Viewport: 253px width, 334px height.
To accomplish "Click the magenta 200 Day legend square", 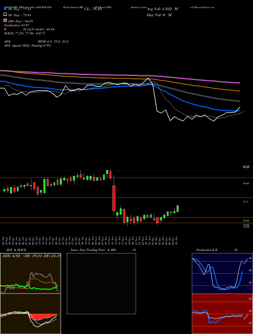I will [x=5, y=20].
